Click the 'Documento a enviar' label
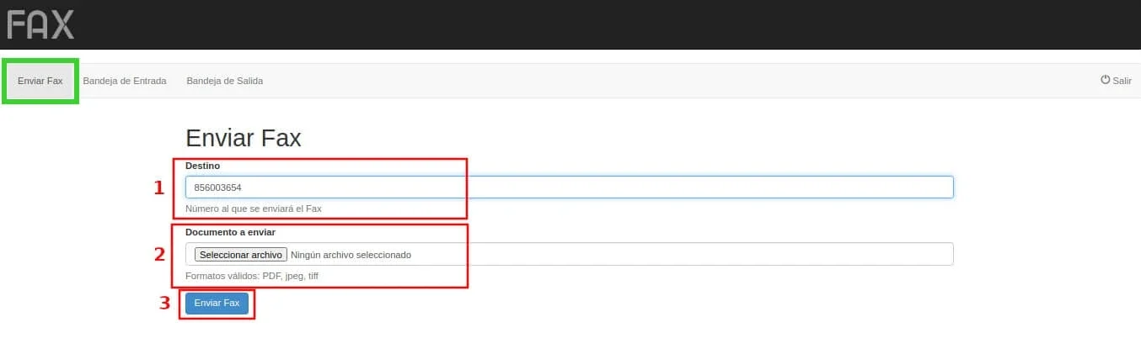This screenshot has width=1141, height=338. [230, 232]
